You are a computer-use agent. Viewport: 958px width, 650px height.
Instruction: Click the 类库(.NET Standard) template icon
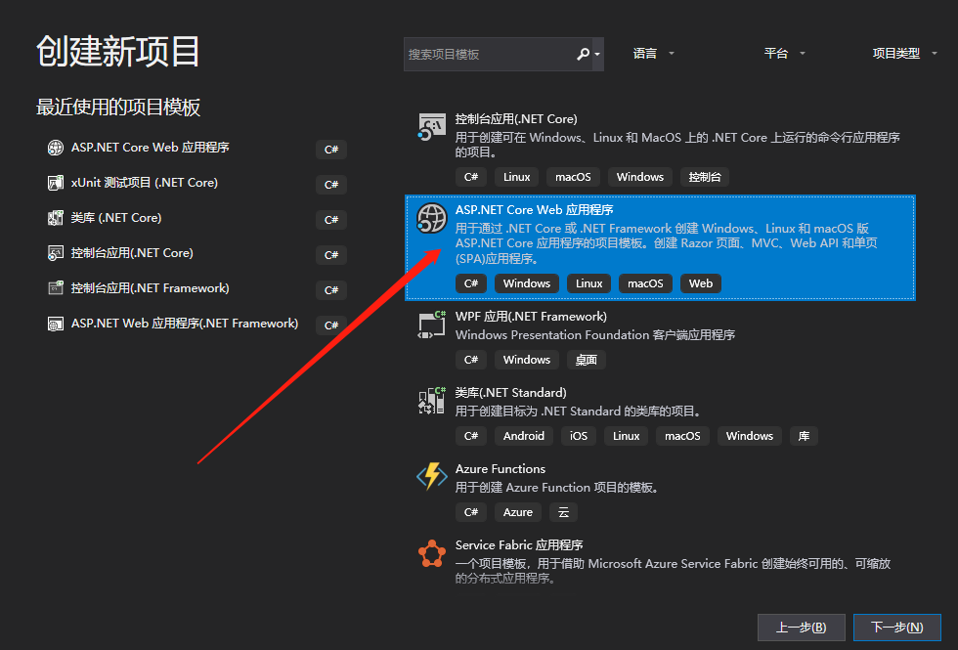[431, 401]
